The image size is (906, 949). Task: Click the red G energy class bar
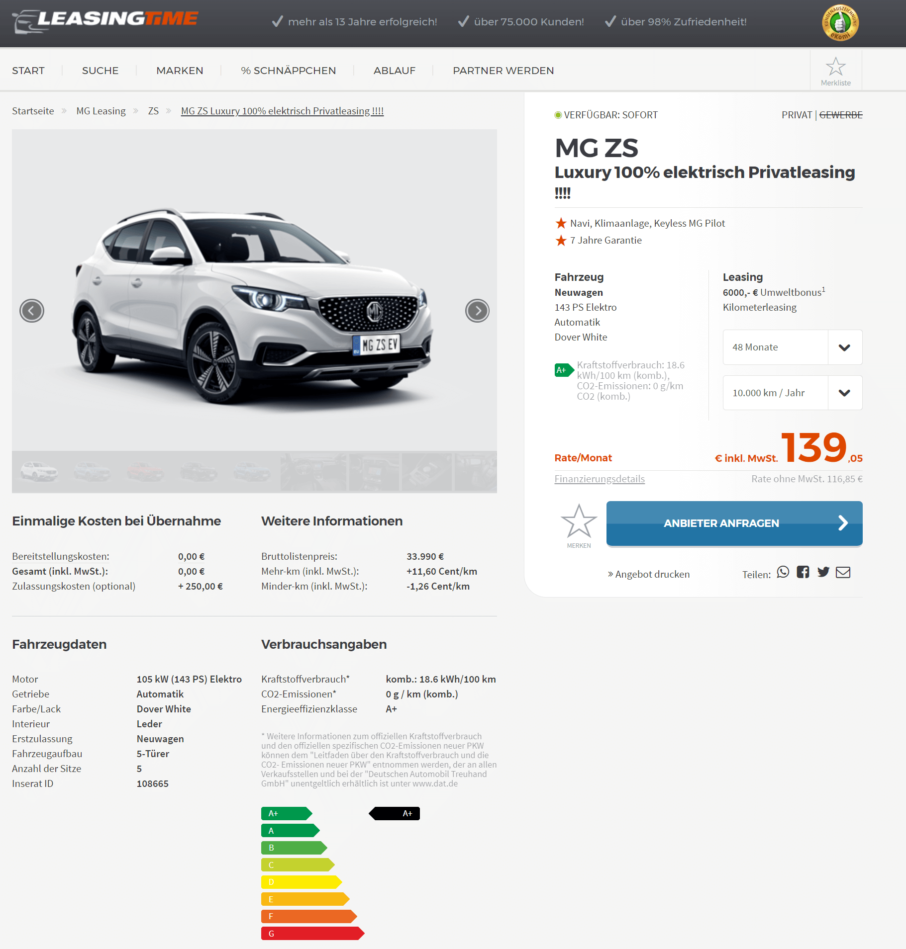coord(313,934)
